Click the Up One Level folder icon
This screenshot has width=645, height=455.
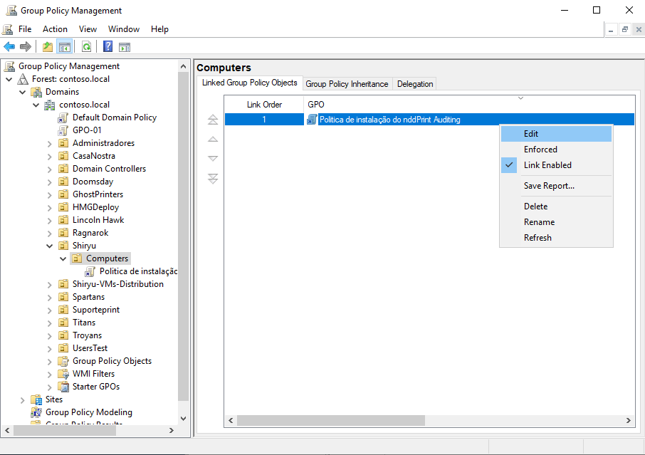coord(47,47)
